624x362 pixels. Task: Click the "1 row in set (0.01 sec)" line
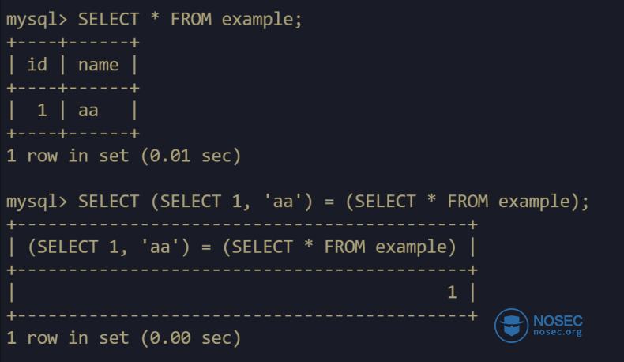pos(122,156)
